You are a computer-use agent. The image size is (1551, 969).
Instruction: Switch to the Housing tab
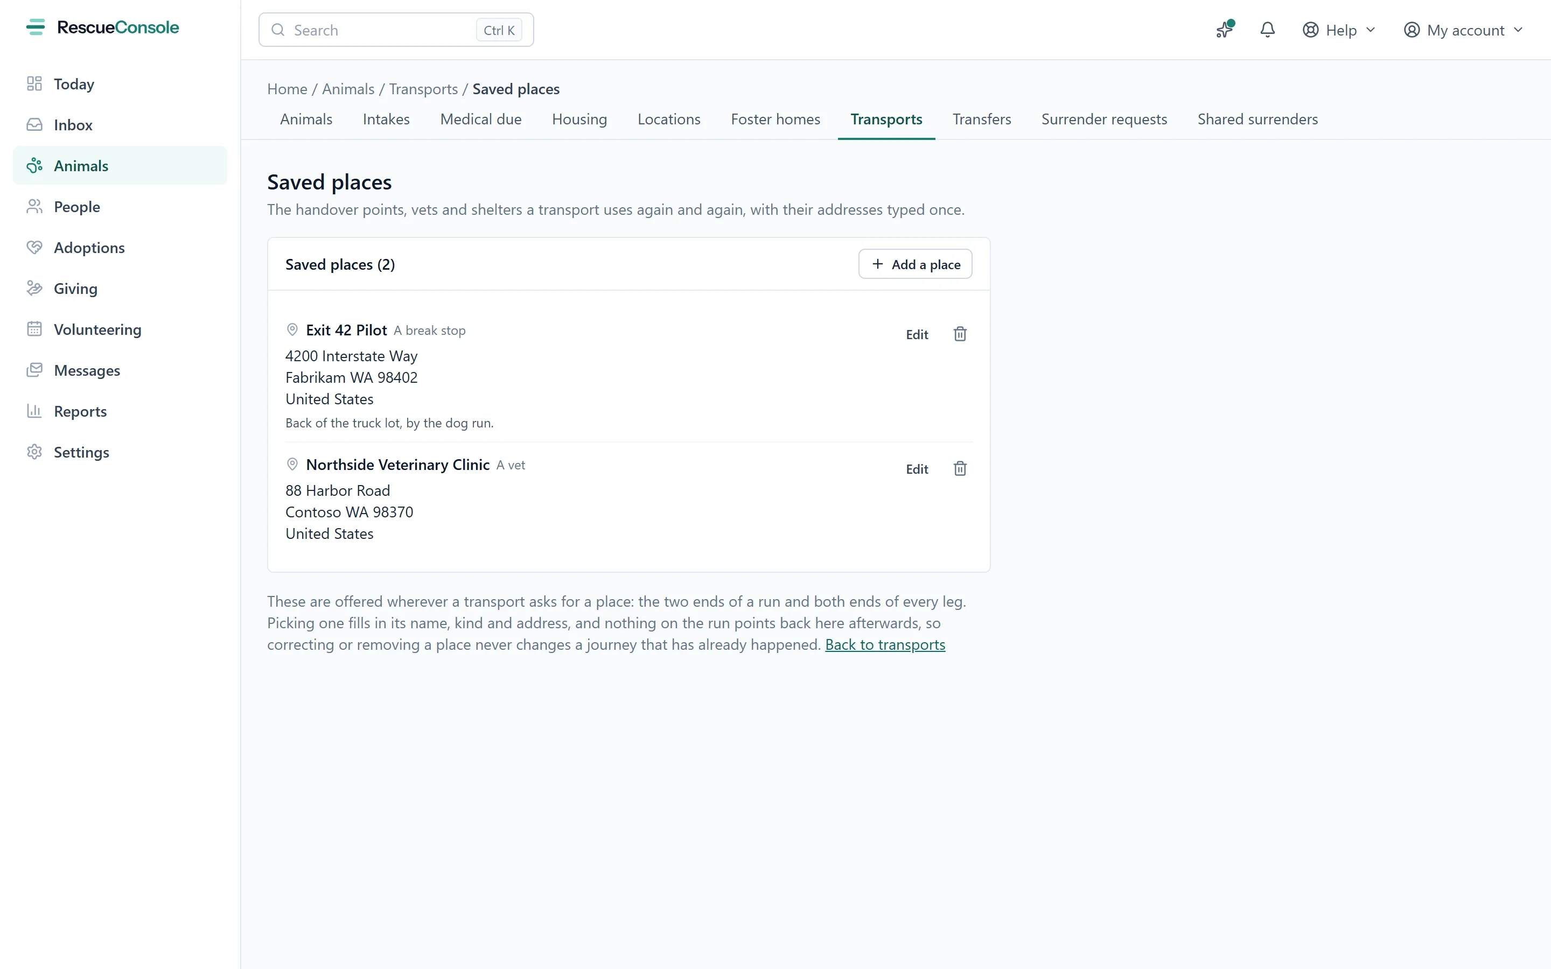coord(579,119)
